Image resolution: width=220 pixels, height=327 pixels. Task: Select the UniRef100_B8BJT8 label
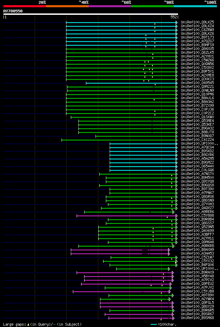pos(198,132)
